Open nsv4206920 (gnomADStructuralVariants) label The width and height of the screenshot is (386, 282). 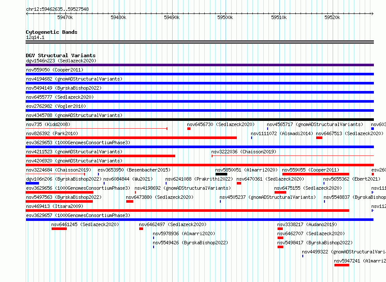click(x=74, y=161)
